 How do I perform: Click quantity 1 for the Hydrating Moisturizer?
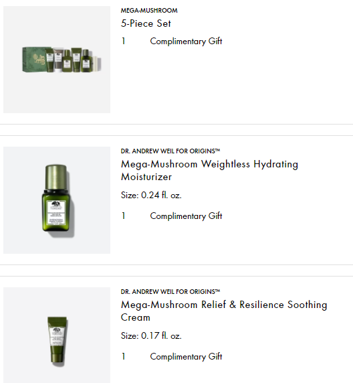coord(124,216)
